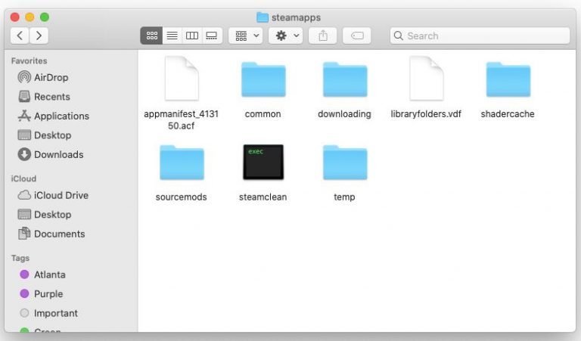Screen dimensions: 581x341
Task: Select the appmanifest_413150.acf file
Action: point(181,80)
